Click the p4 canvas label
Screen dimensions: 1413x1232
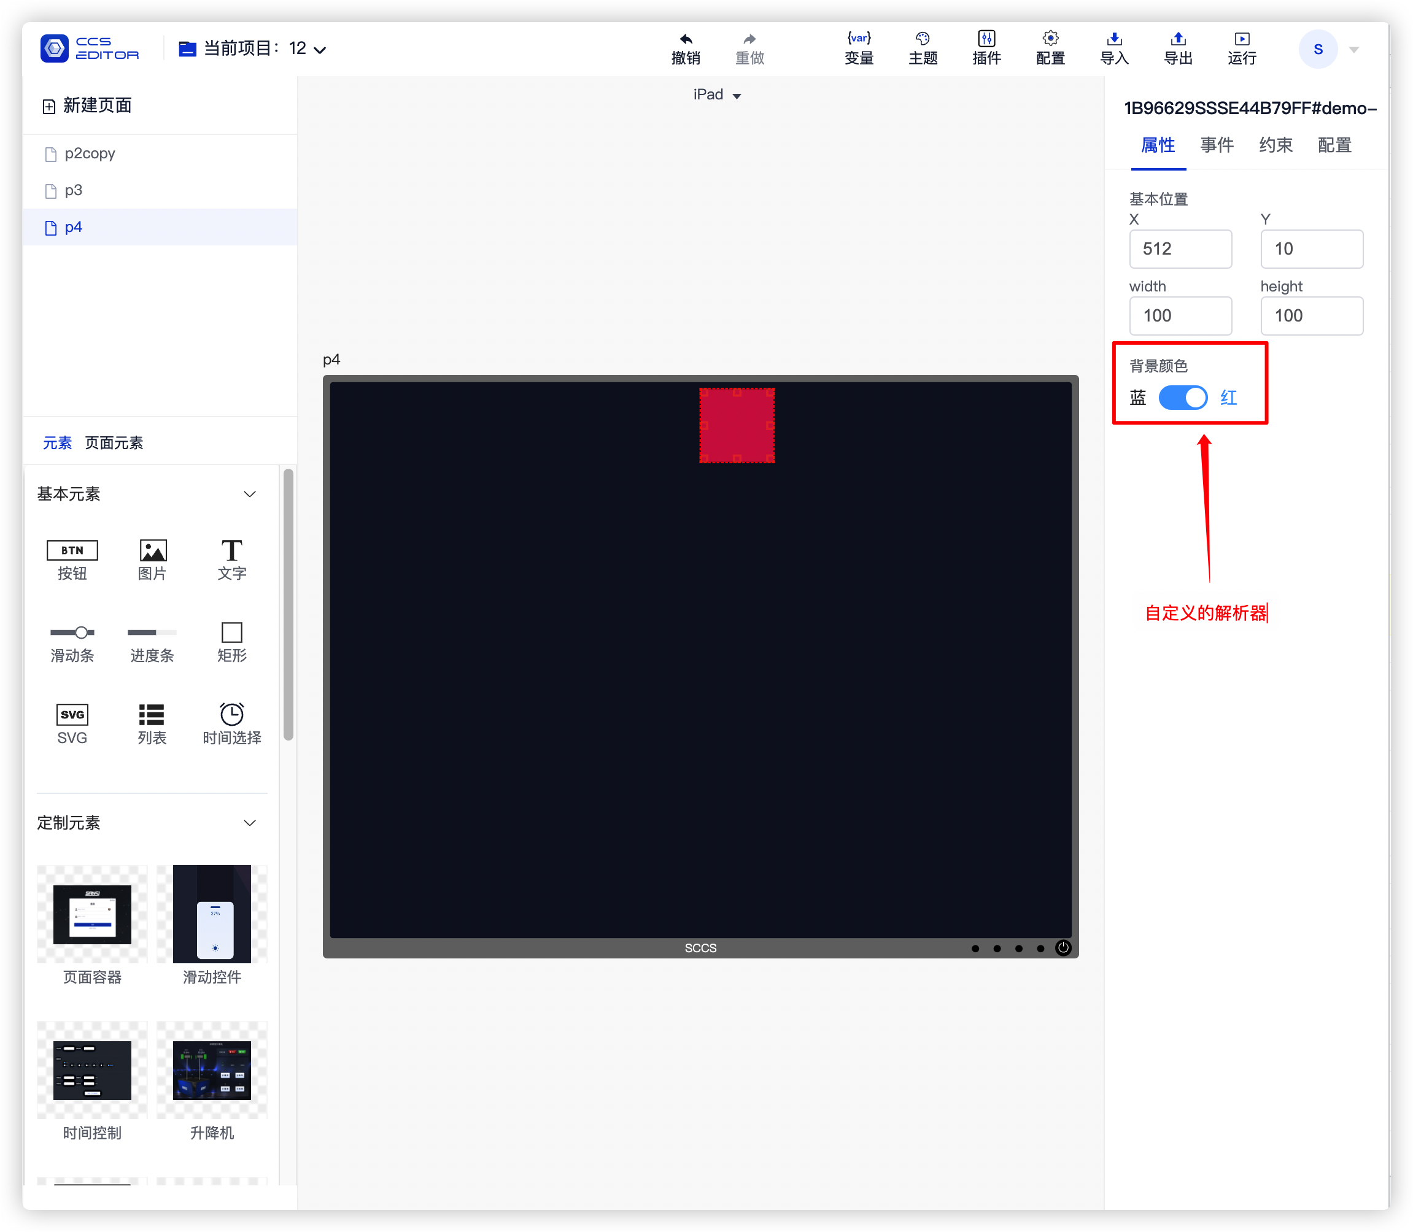coord(331,360)
